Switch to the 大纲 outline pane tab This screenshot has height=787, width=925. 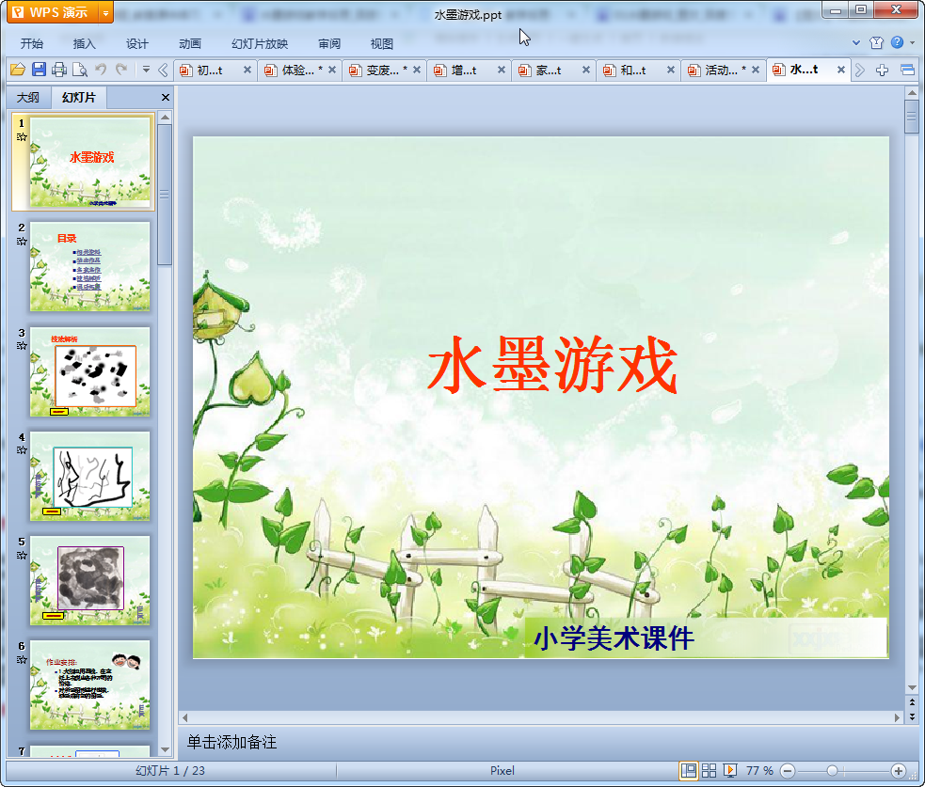pyautogui.click(x=27, y=97)
